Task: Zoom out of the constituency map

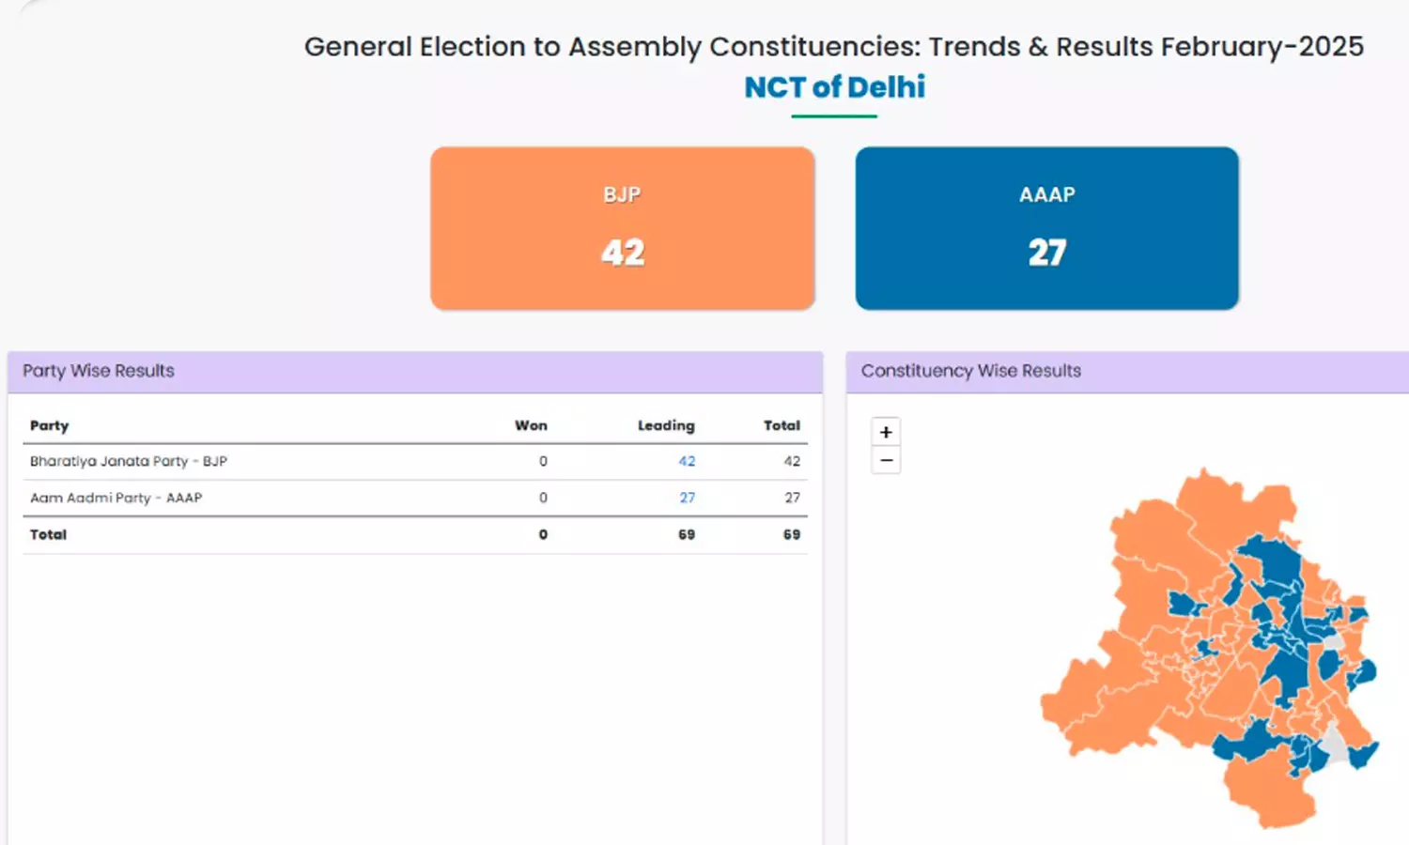Action: (886, 460)
